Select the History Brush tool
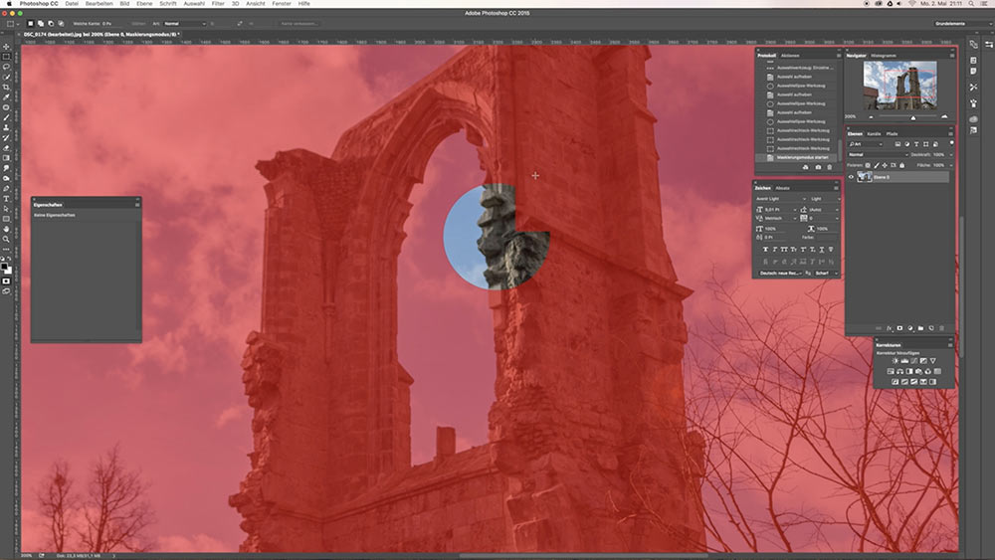995x560 pixels. (6, 137)
